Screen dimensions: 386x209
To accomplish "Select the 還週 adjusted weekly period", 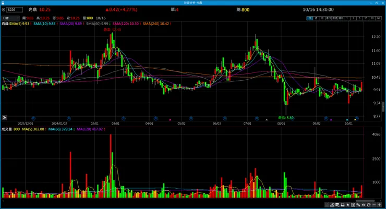I will [x=334, y=18].
